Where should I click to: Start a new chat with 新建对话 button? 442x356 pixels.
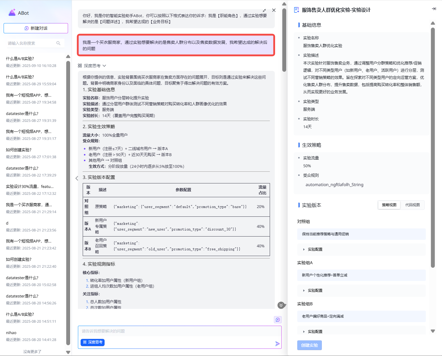pyautogui.click(x=36, y=28)
